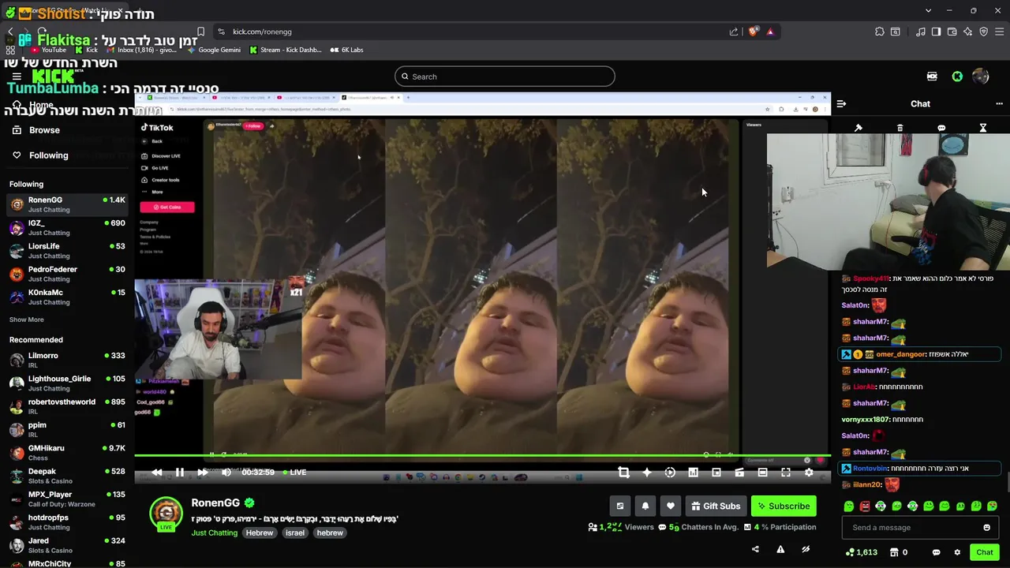The height and width of the screenshot is (568, 1010).
Task: Send message with green Chat button
Action: click(985, 552)
